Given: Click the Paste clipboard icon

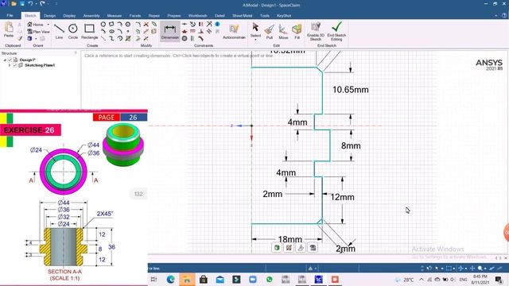Looking at the screenshot, I should pos(9,29).
